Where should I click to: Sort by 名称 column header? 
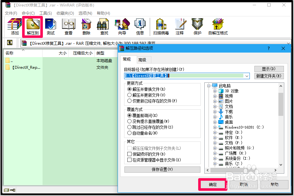tap(23, 53)
